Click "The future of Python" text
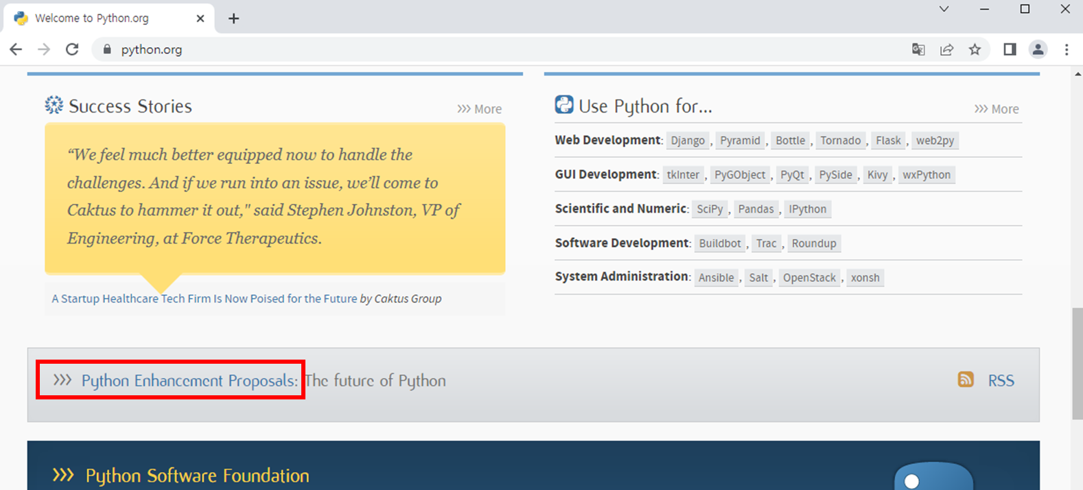Image resolution: width=1083 pixels, height=490 pixels. (x=375, y=381)
